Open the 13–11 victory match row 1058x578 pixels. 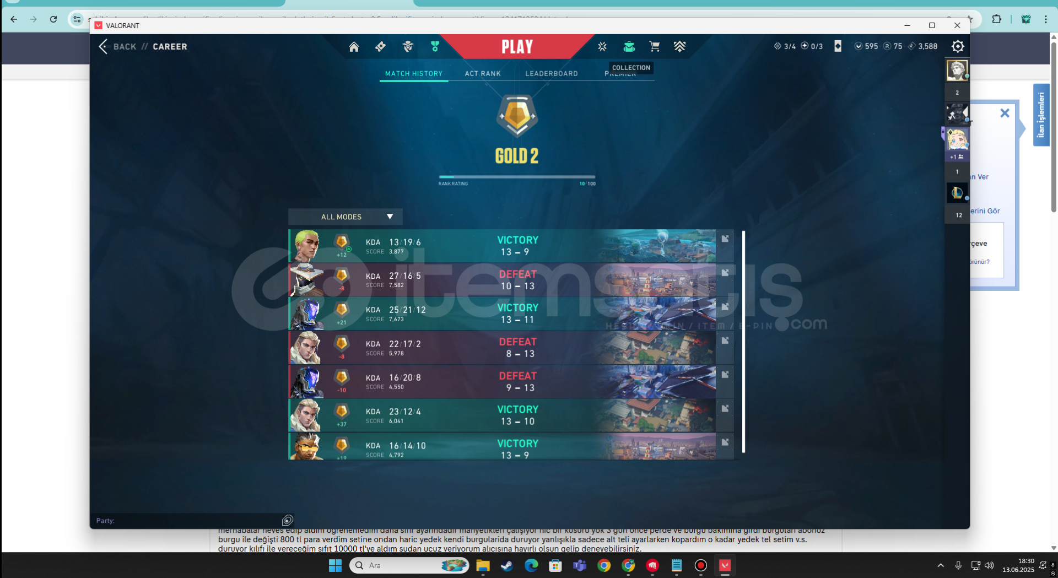pos(511,314)
